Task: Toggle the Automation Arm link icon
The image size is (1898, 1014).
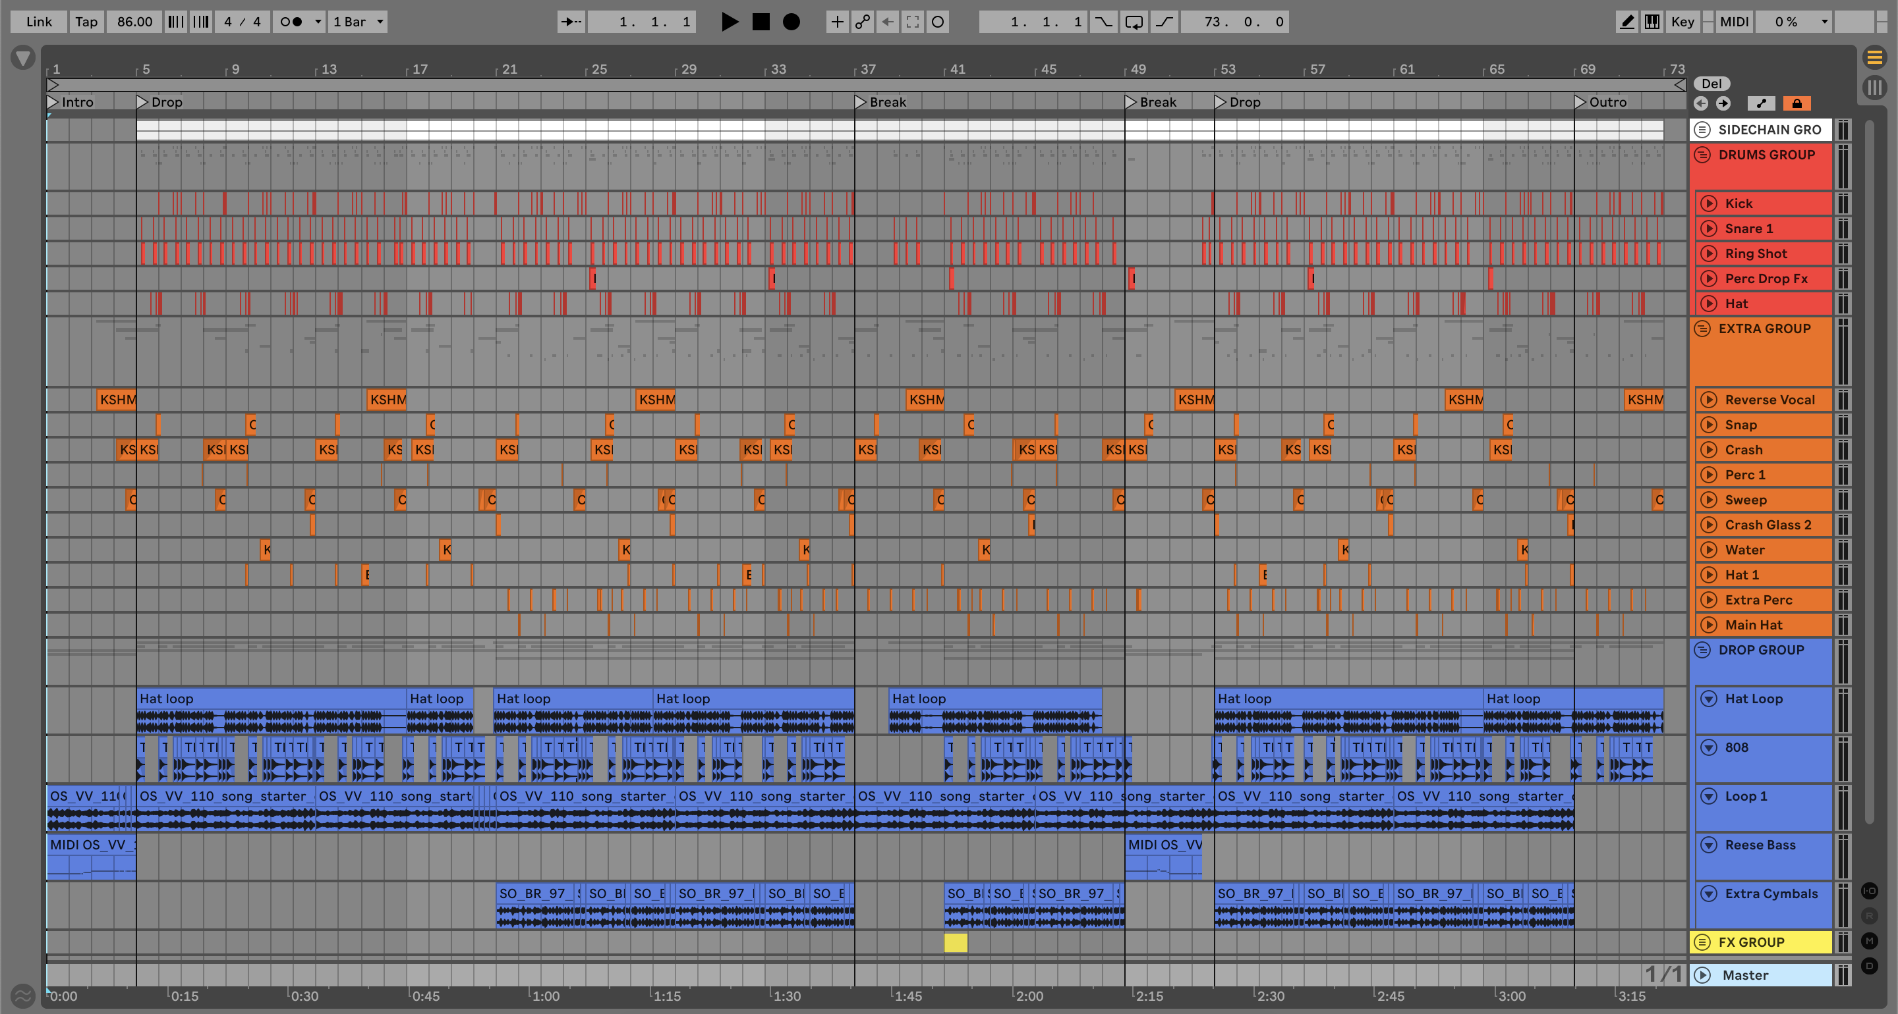Action: [x=862, y=22]
